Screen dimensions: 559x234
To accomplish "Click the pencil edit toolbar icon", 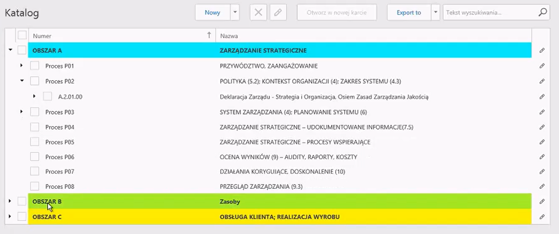I will [278, 13].
